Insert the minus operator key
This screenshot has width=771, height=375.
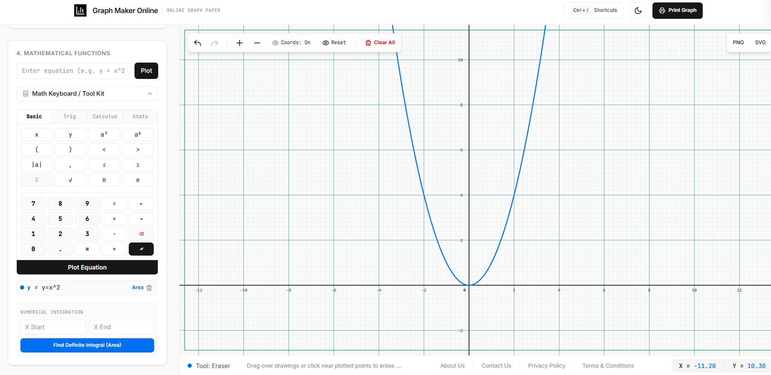114,234
